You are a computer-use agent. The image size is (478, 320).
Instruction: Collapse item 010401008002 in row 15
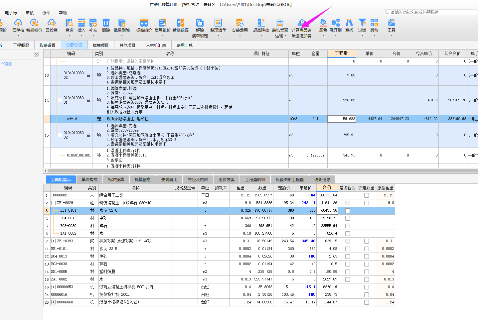click(x=60, y=135)
